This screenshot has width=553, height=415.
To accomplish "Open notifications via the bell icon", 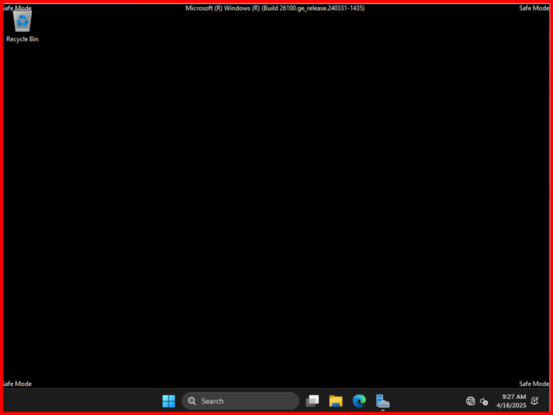I will pos(535,401).
